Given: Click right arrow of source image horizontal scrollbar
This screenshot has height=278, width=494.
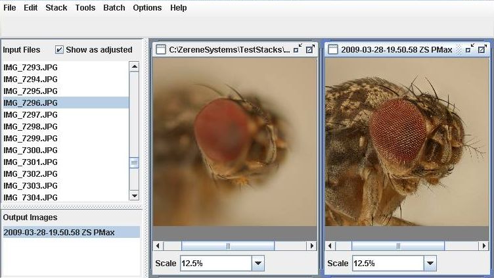Looking at the screenshot, I should point(311,246).
